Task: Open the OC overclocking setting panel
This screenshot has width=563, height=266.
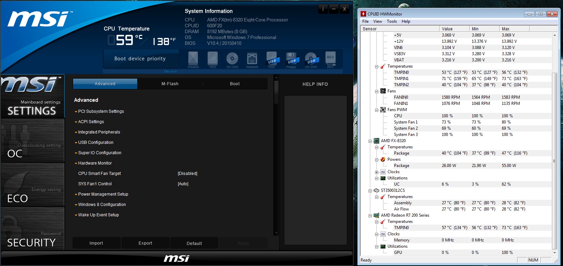Action: tap(33, 140)
